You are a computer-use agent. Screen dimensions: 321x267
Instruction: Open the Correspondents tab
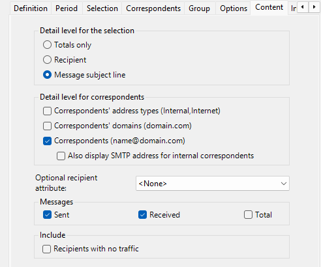[153, 8]
